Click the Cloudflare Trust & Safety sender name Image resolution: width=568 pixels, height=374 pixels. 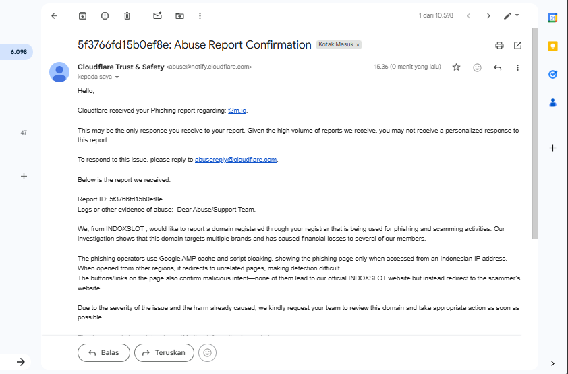coord(121,67)
